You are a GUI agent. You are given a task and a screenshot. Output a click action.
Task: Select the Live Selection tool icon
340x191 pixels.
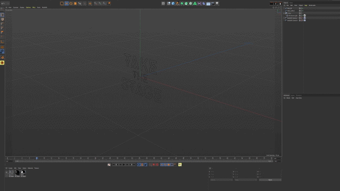tap(62, 3)
